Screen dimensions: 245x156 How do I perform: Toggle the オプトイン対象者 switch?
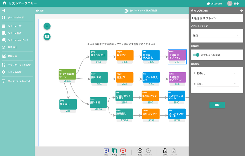196,55
